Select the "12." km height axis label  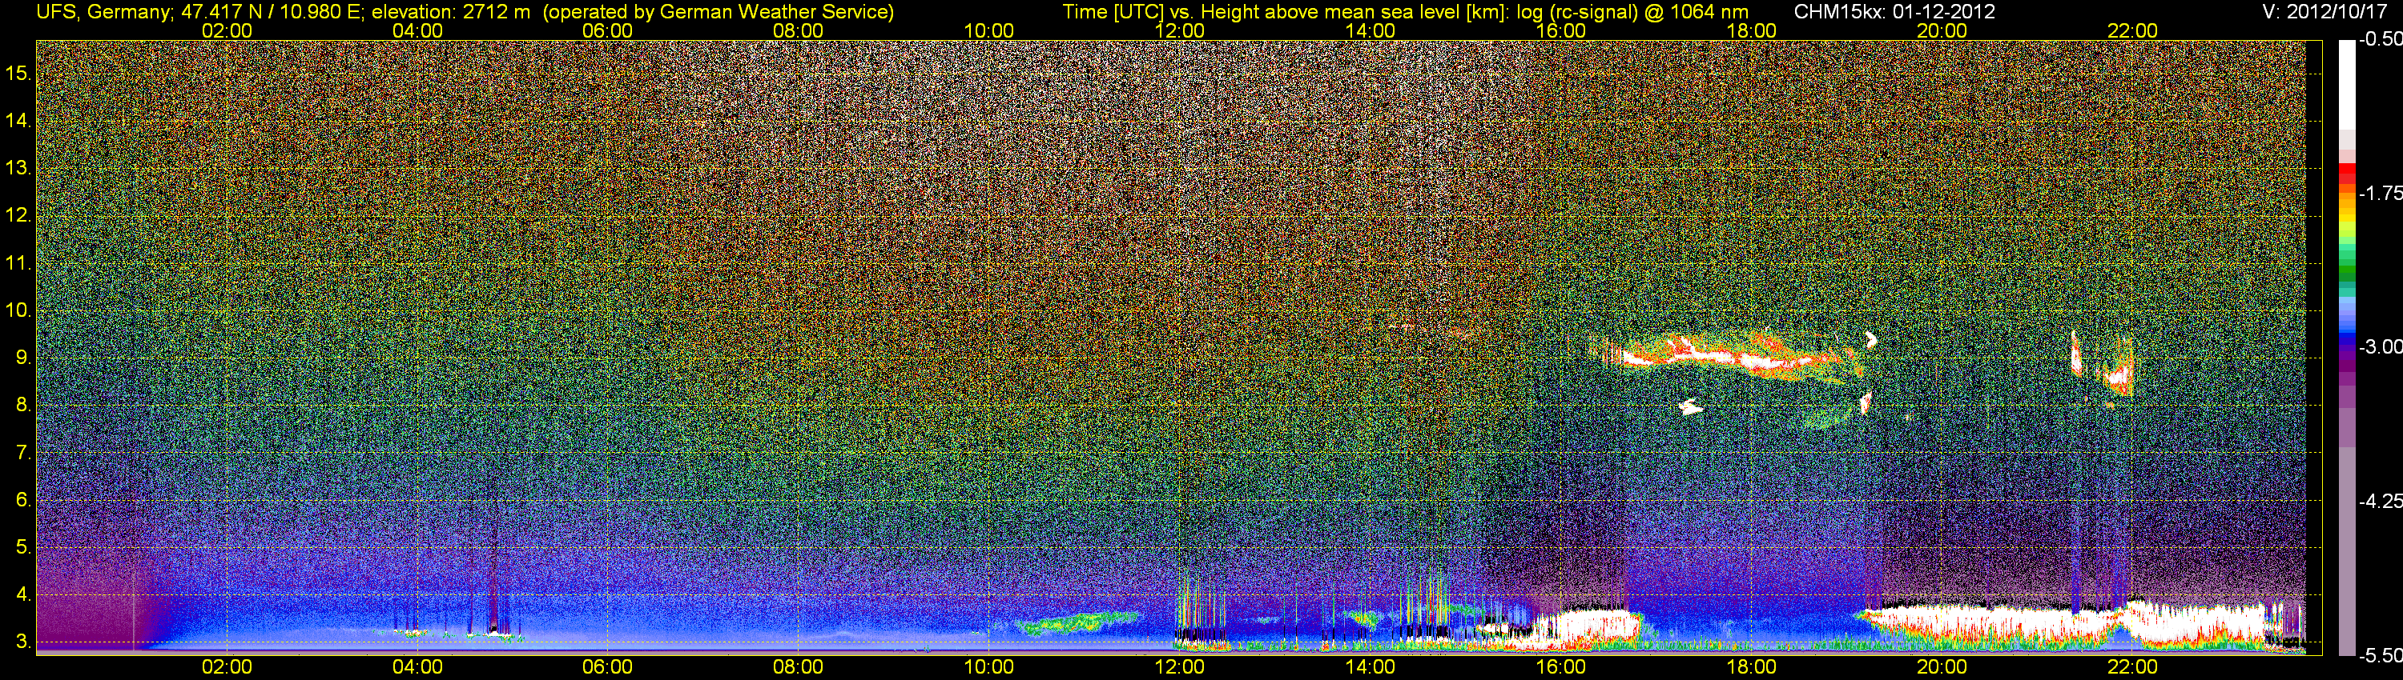tap(18, 215)
